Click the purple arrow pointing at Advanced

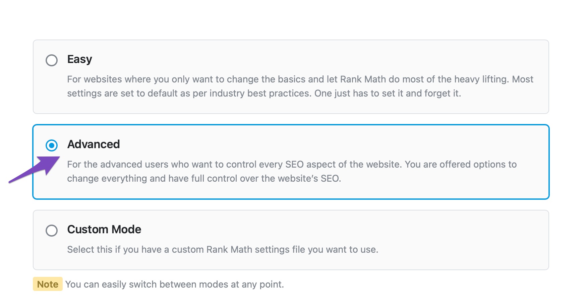37,169
